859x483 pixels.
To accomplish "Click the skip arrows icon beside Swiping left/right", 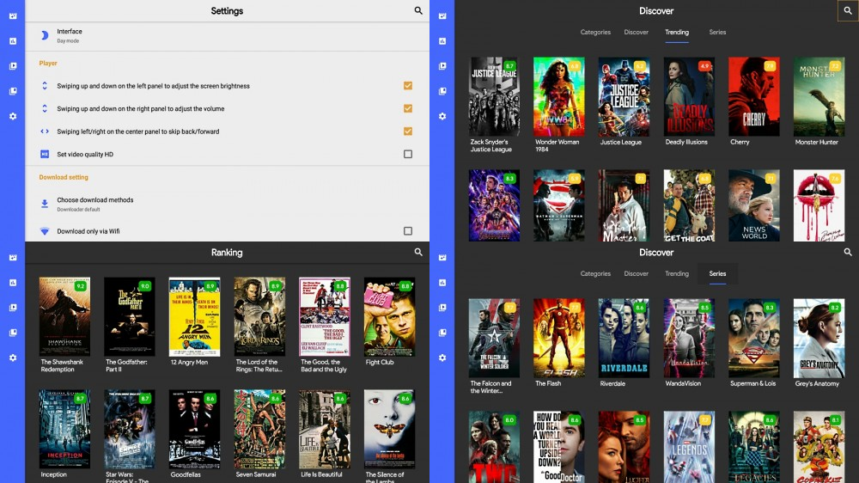I will pos(45,131).
